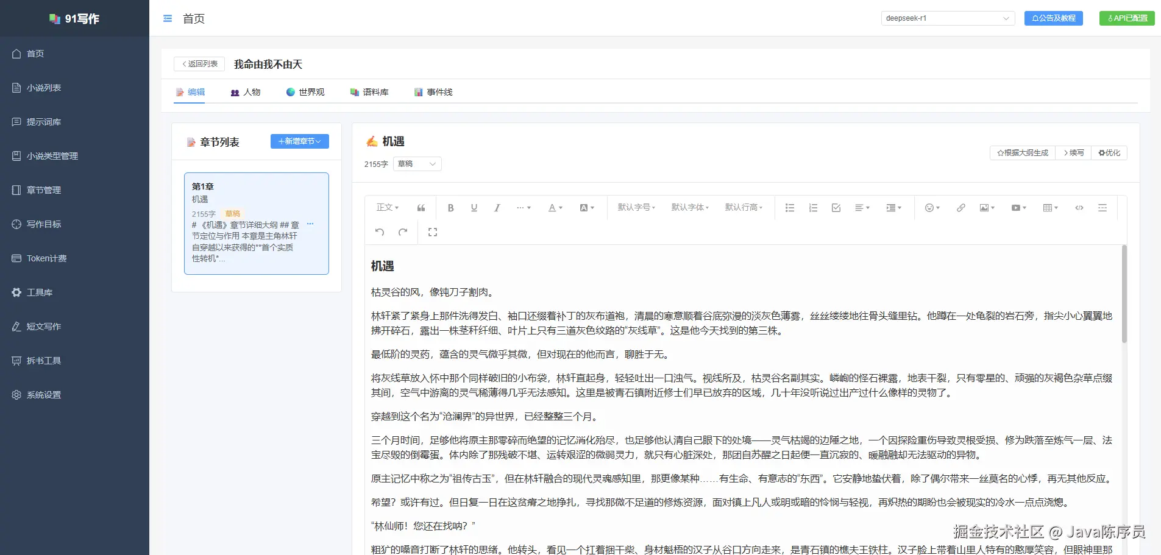Viewport: 1161px width, 555px height.
Task: Open the indent options dropdown
Action: tap(894, 208)
